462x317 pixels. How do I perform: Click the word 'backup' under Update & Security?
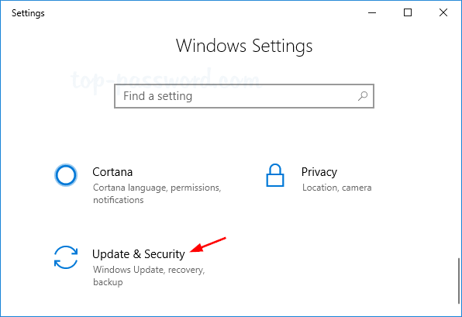tap(108, 282)
